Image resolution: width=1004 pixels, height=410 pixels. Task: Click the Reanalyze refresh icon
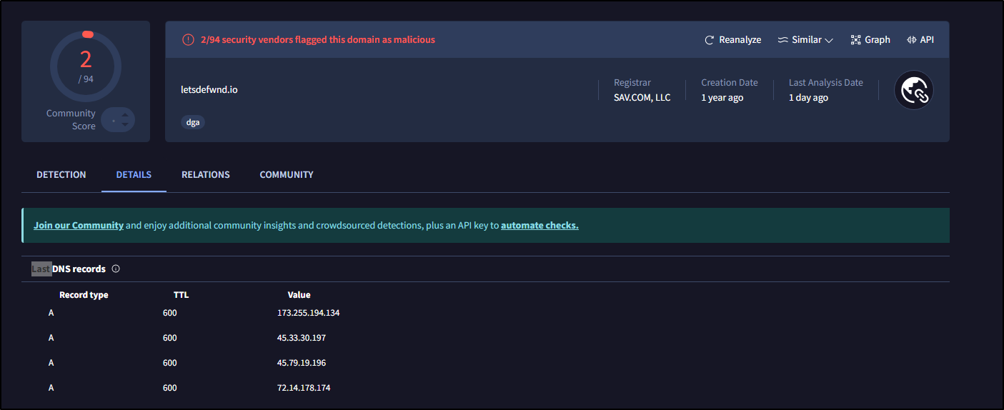point(710,40)
